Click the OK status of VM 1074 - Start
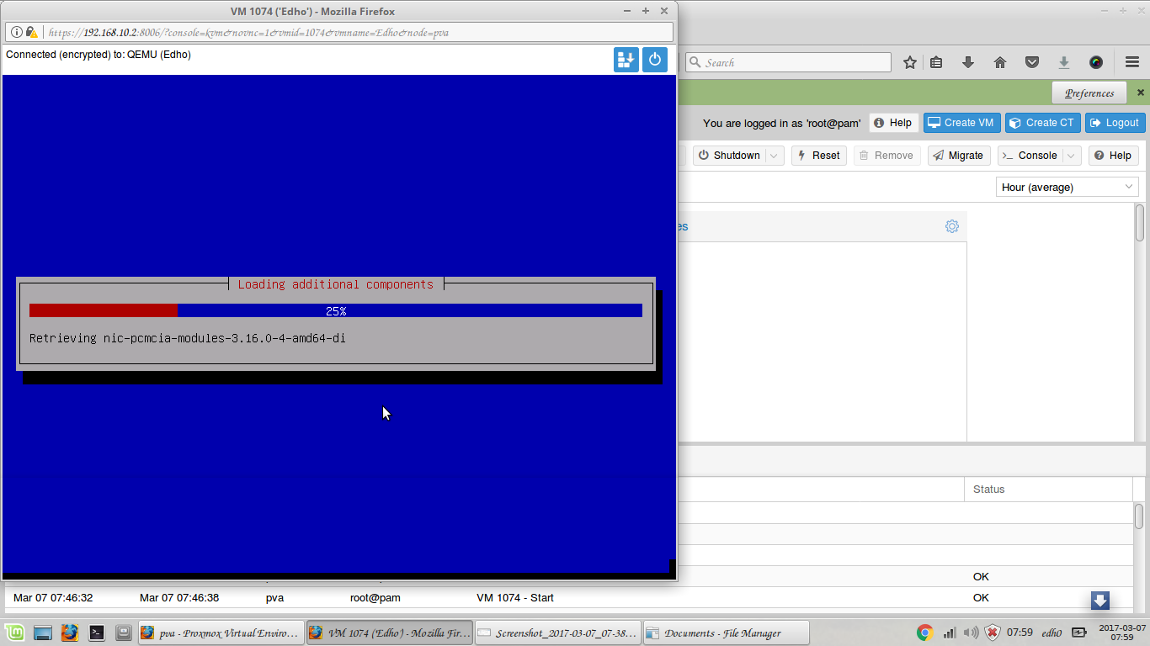Image resolution: width=1150 pixels, height=646 pixels. click(x=981, y=598)
